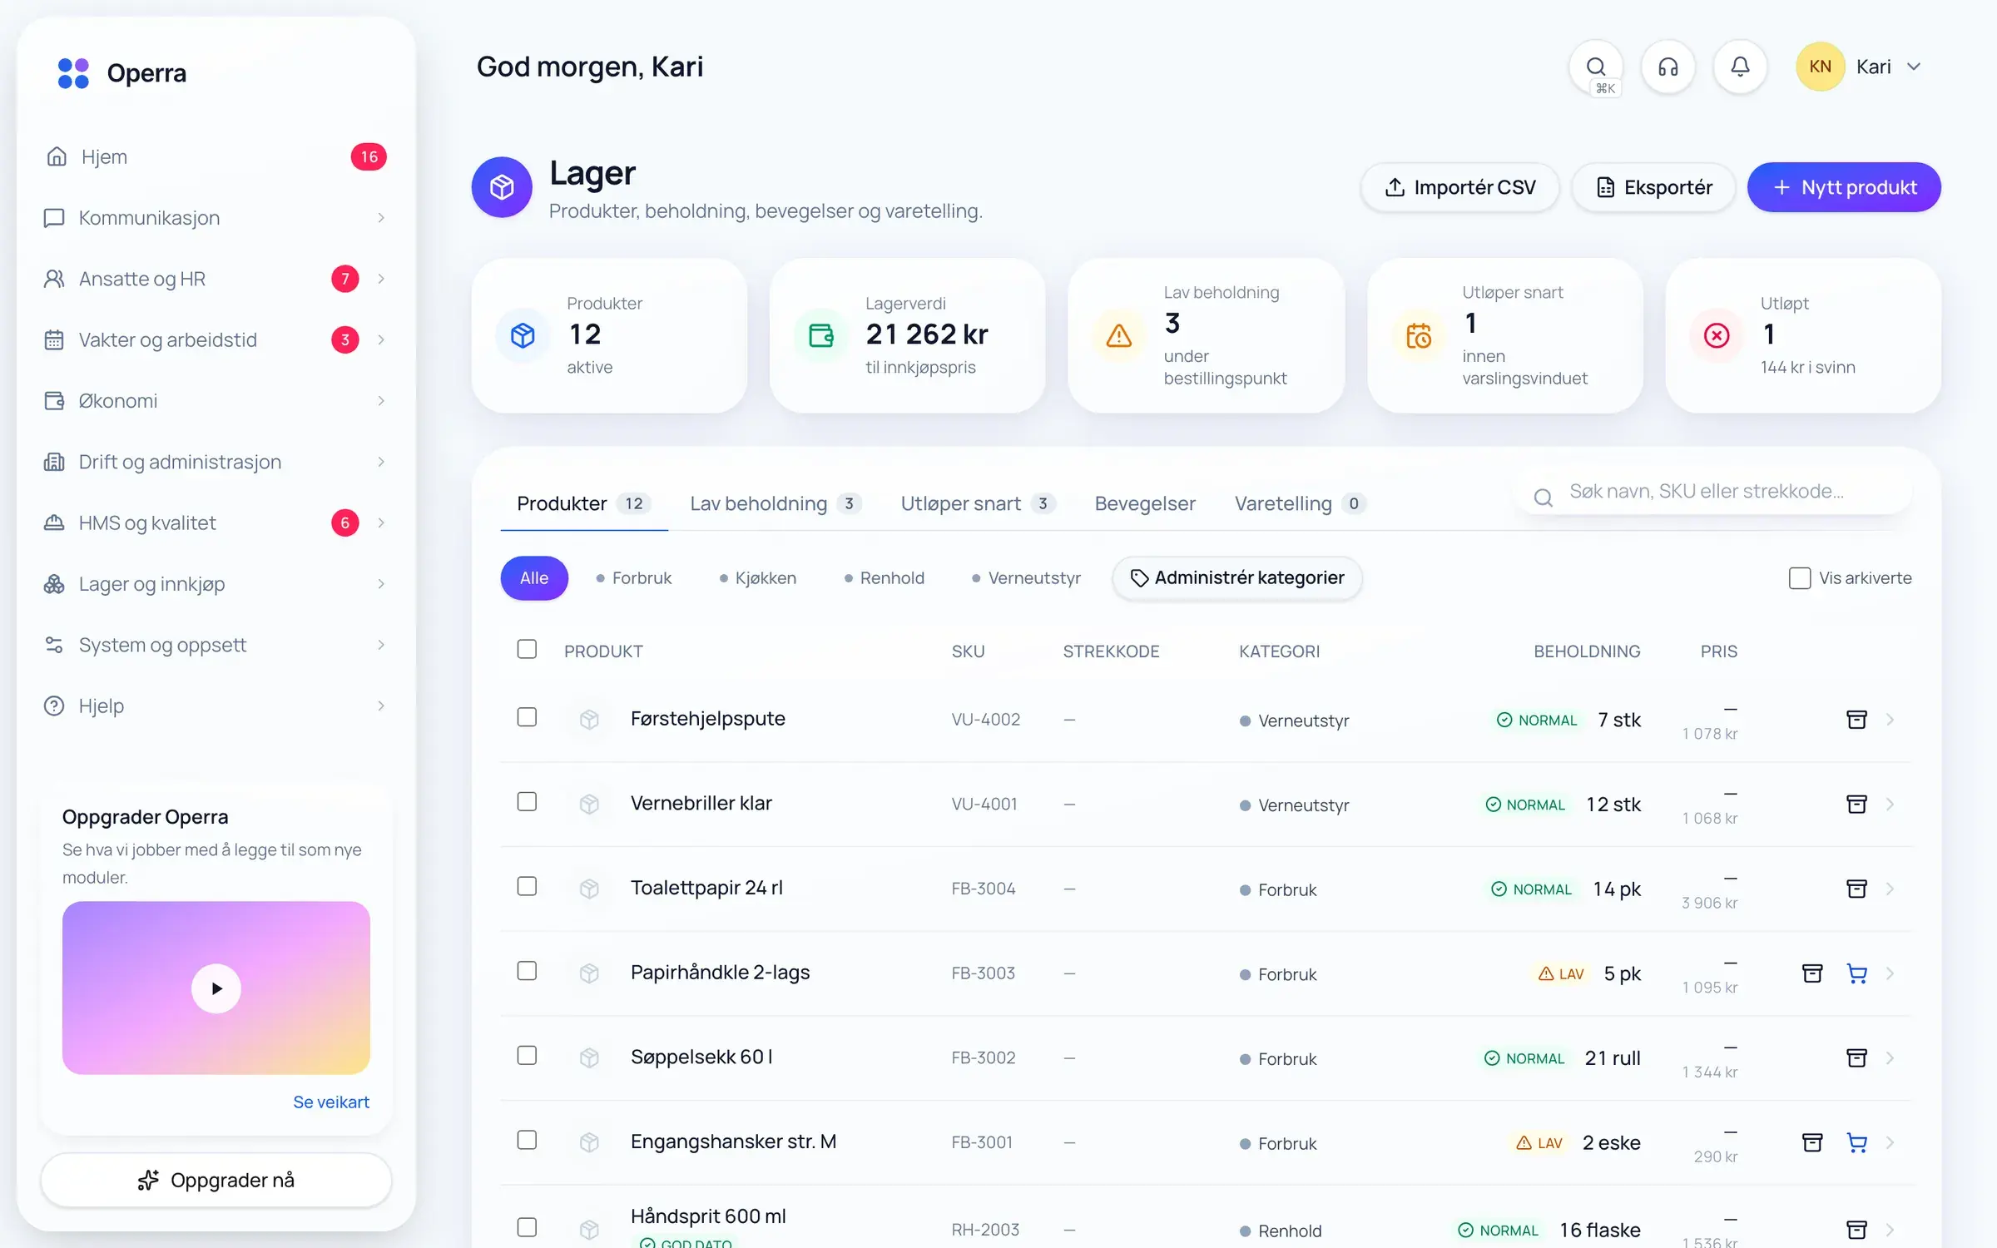This screenshot has width=1997, height=1248.
Task: Archive the Førstehjelpspute product
Action: (1856, 720)
